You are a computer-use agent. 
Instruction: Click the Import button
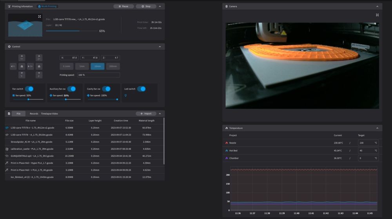(146, 113)
